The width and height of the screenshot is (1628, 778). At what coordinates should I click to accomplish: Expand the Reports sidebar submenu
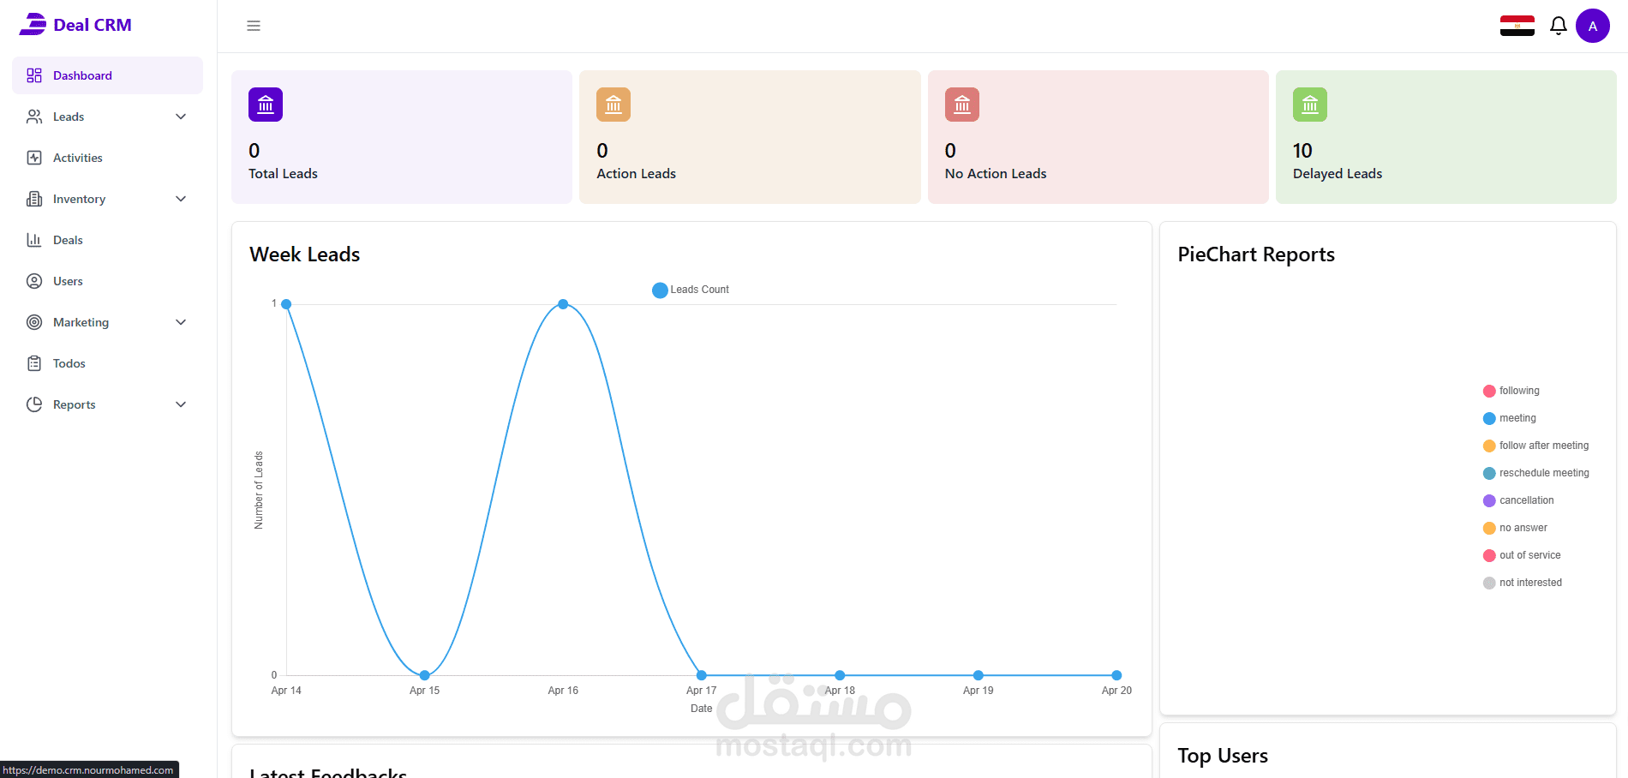pos(106,404)
